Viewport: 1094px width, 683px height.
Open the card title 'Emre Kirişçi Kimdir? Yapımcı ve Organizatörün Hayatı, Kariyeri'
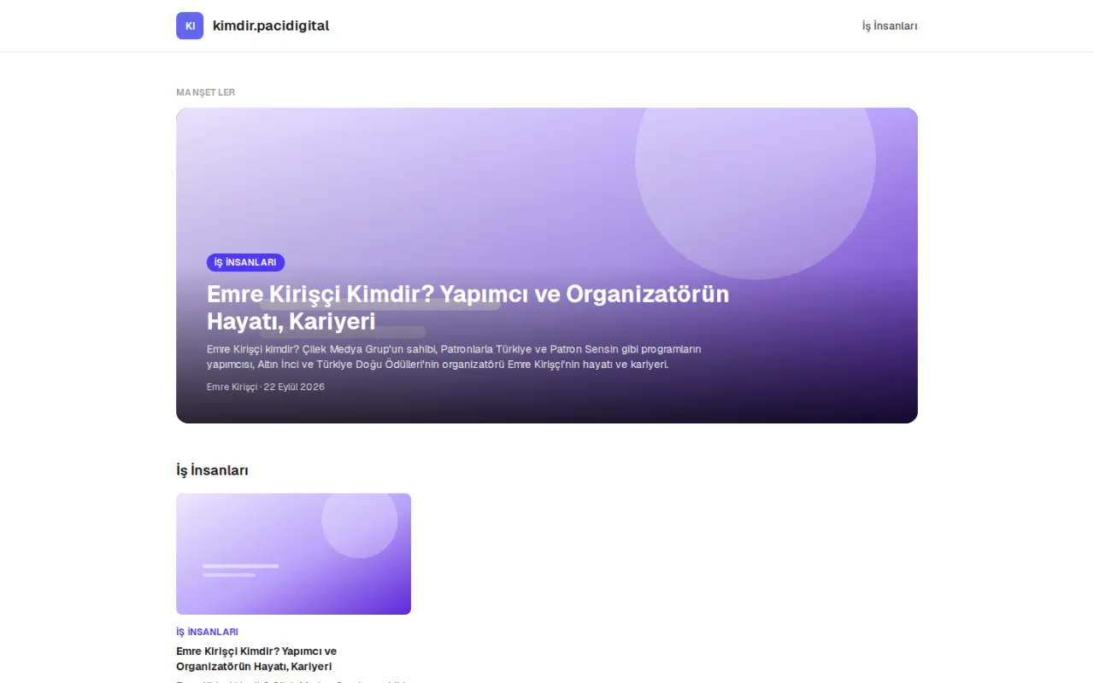256,658
